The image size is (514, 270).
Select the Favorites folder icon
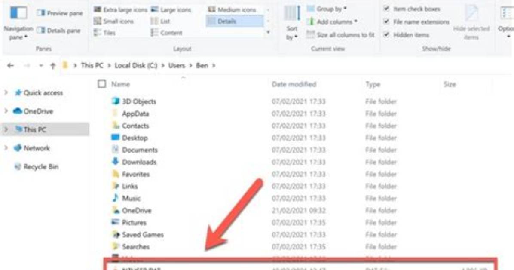tap(115, 174)
